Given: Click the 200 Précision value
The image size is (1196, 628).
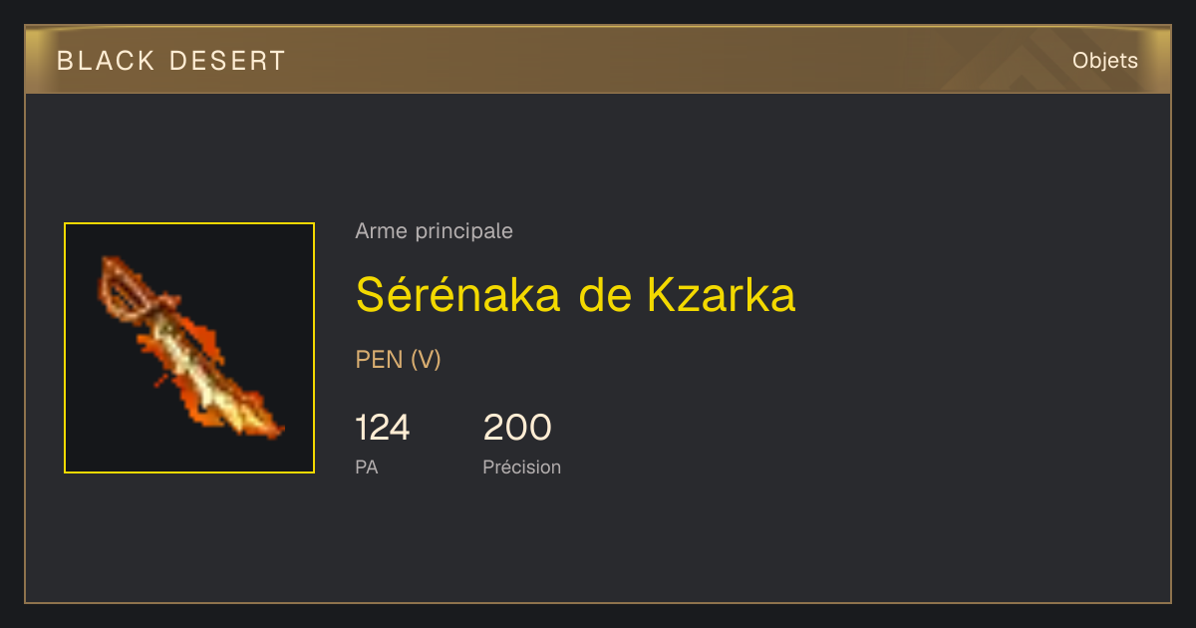Looking at the screenshot, I should (517, 428).
